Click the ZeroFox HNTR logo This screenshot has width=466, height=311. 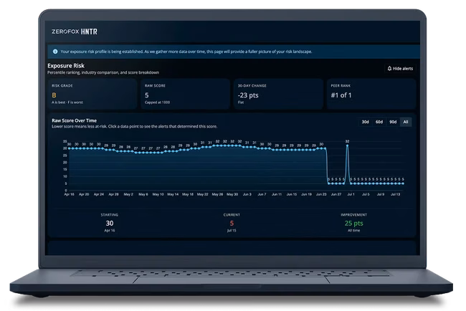point(75,32)
